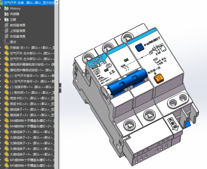Click the M5镀锌铁十字槽盘头螺钉<1> screw icon

6,160
